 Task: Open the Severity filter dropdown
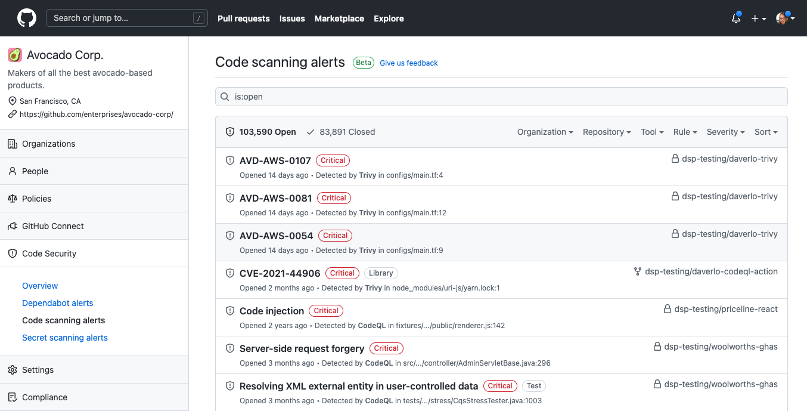point(725,132)
